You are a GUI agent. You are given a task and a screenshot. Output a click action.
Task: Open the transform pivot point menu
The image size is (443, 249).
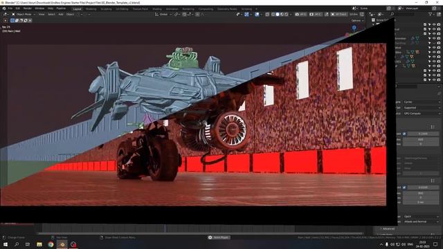pyautogui.click(x=177, y=14)
